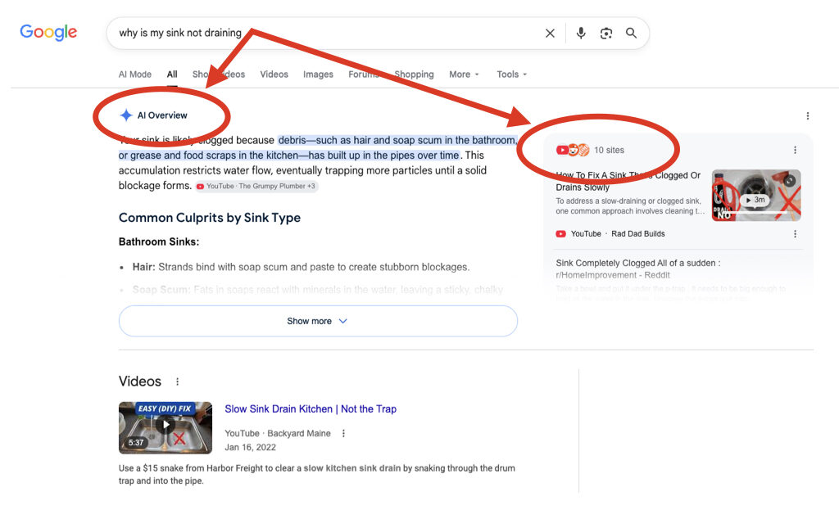Click the 3m play badge on sink thumbnail
The height and width of the screenshot is (510, 839).
pyautogui.click(x=755, y=200)
